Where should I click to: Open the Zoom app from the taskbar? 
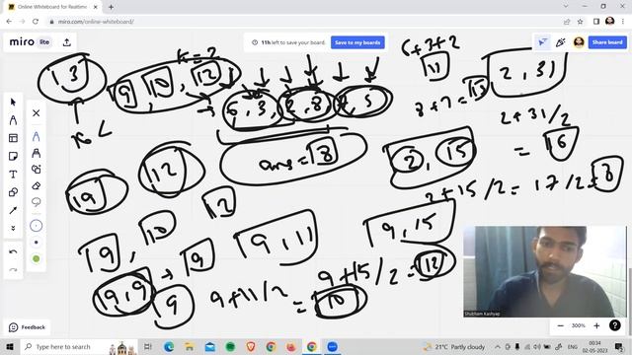pyautogui.click(x=332, y=346)
